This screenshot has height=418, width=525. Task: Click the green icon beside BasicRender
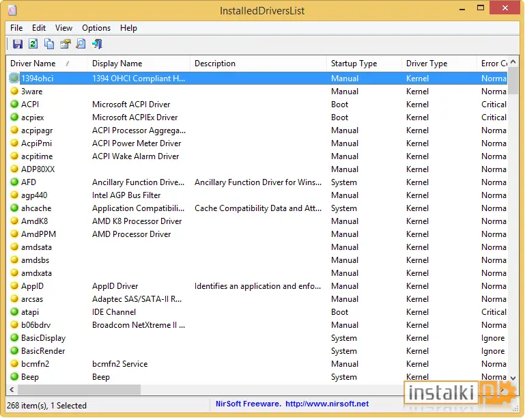click(x=14, y=350)
